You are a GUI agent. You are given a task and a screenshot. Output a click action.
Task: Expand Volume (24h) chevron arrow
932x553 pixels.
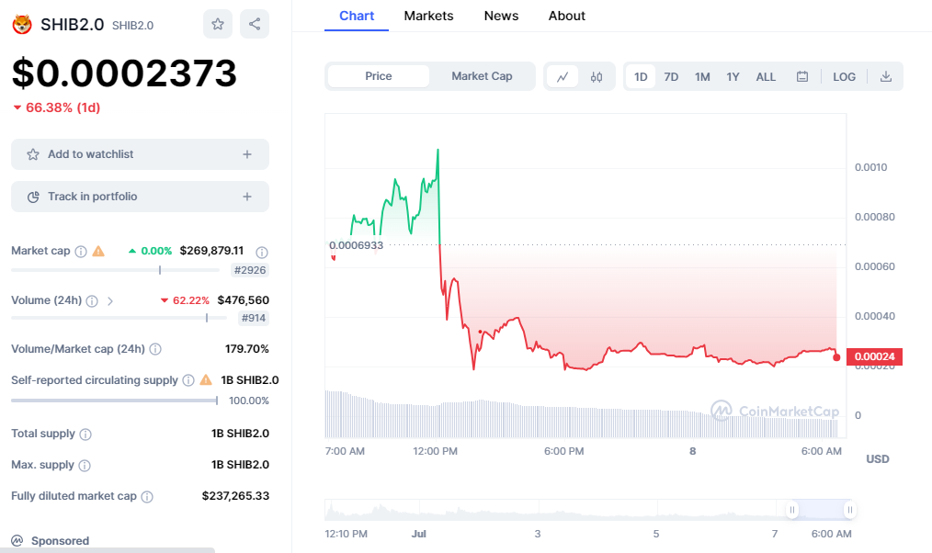(x=110, y=301)
